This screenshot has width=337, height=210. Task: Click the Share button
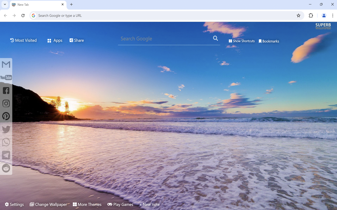[77, 40]
